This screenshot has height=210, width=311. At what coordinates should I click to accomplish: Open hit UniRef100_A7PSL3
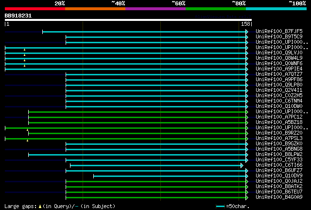pos(279,139)
